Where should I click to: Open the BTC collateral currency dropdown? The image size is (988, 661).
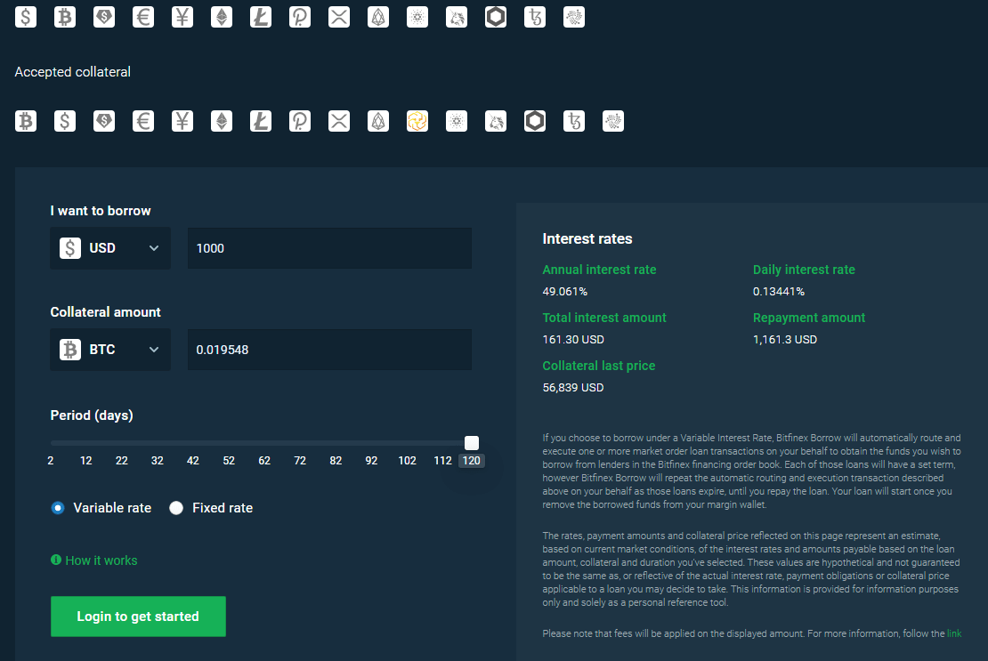click(x=110, y=350)
